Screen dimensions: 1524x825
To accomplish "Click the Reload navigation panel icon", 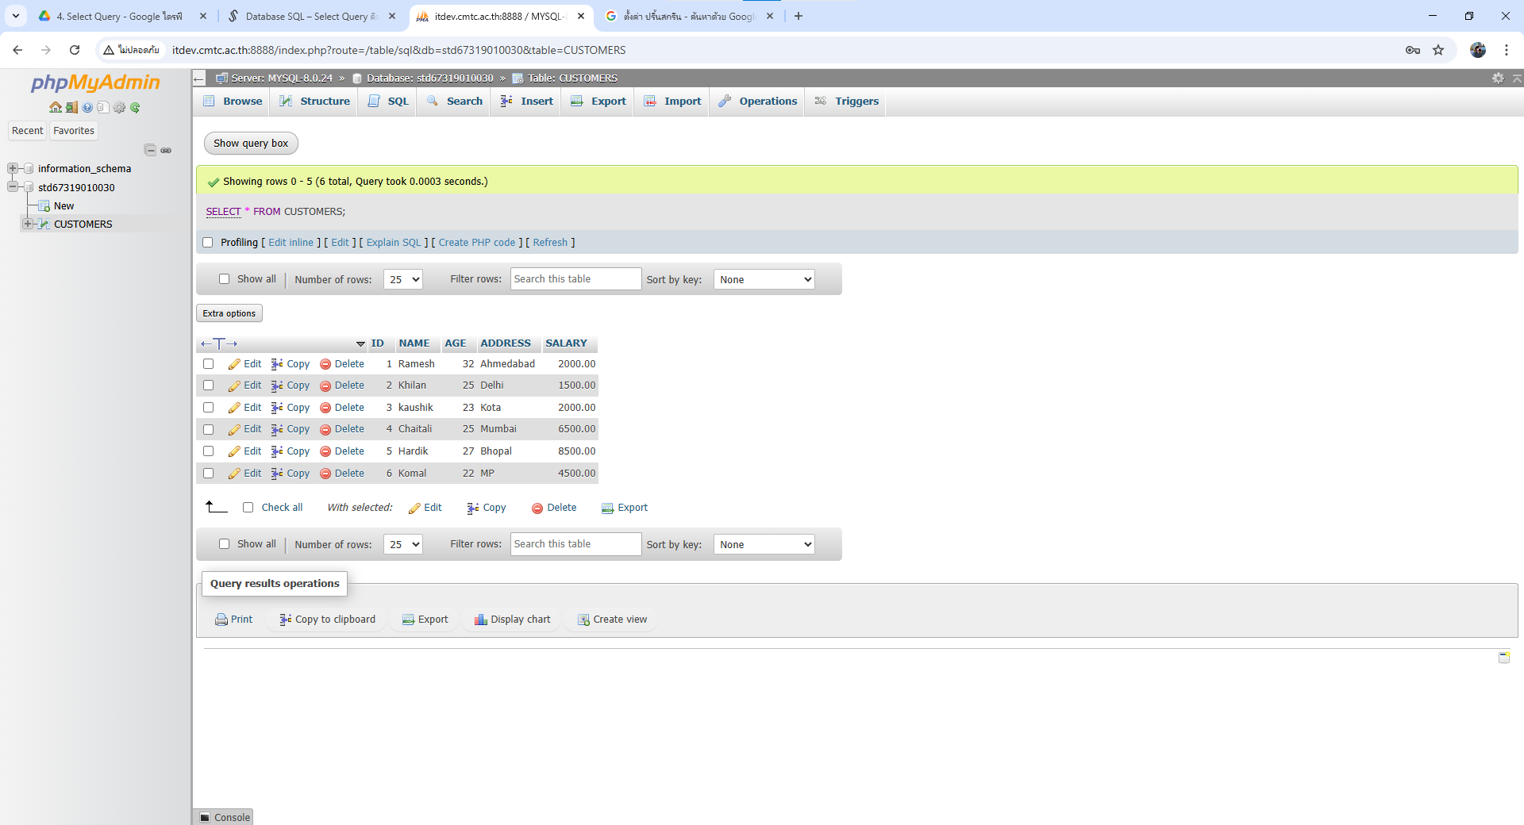I will click(x=135, y=107).
